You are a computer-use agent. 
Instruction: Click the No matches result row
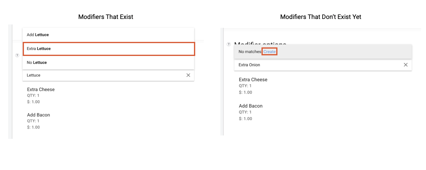[x=323, y=52]
